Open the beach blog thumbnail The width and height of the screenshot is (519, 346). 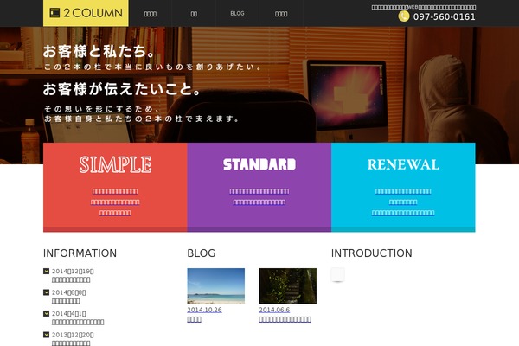[x=215, y=286]
